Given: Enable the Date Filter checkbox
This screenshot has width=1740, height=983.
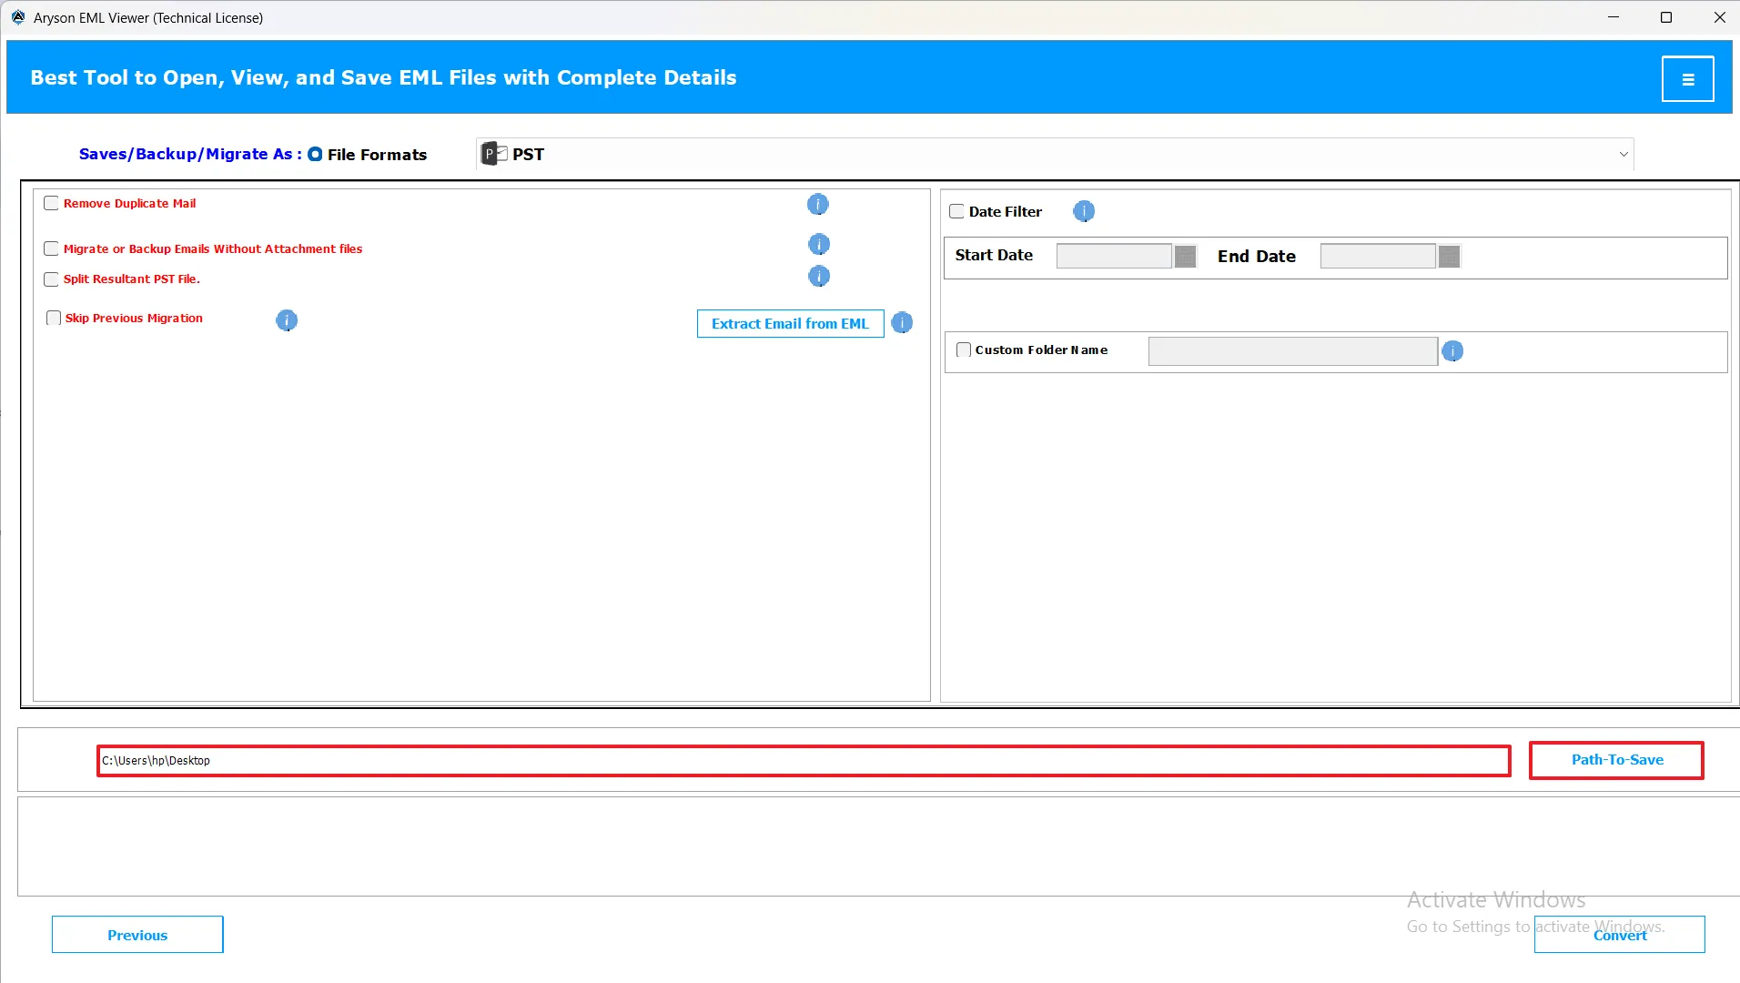Looking at the screenshot, I should point(956,211).
